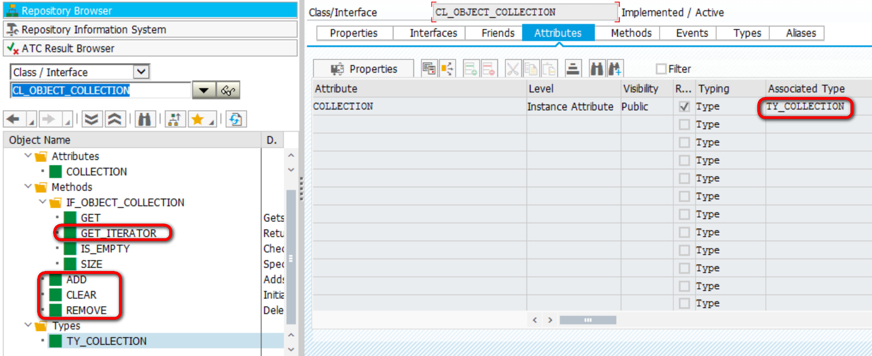Open Repository Browser panel
This screenshot has height=356, width=872.
click(151, 10)
